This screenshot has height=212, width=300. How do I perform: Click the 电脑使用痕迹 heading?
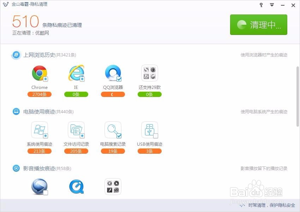[x=39, y=111]
